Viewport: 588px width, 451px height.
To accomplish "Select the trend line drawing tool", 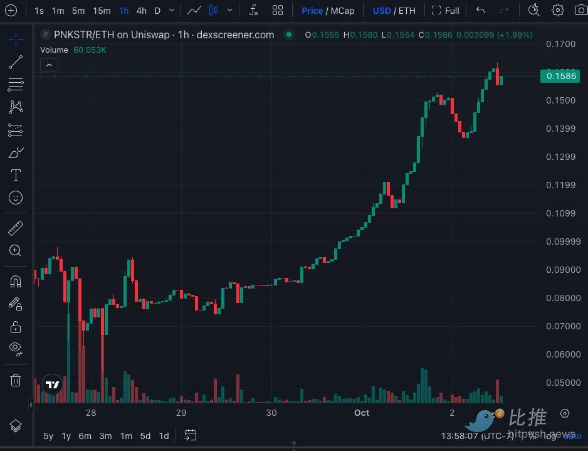I will point(16,62).
